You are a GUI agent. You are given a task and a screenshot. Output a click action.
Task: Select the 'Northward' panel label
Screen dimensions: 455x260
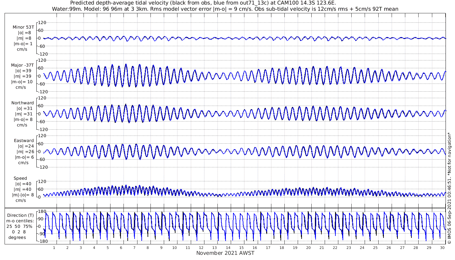(22, 103)
